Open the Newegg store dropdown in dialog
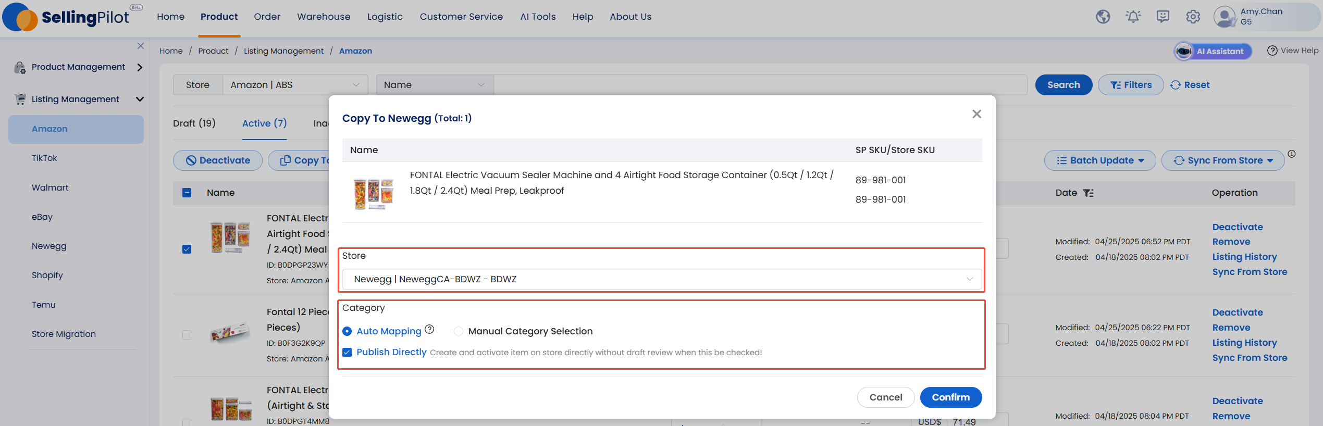 tap(662, 279)
